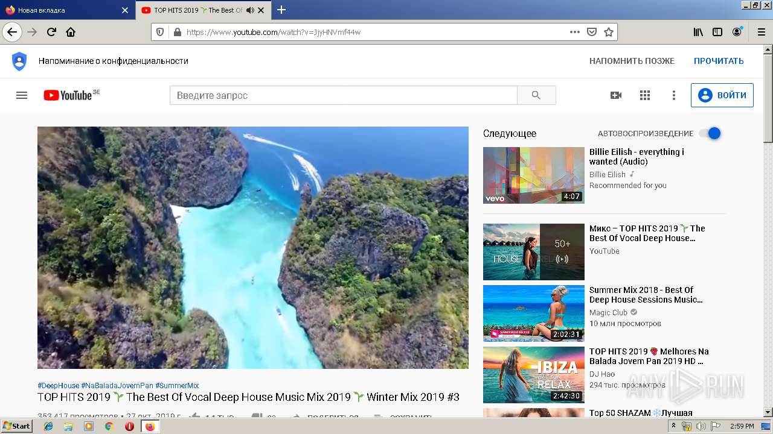Click Magic Club channel name
Image resolution: width=773 pixels, height=434 pixels.
point(608,313)
